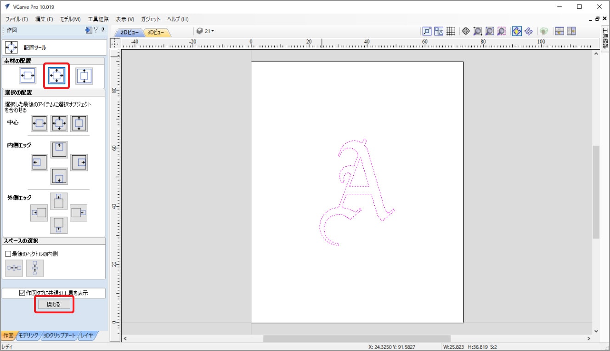Click the pan view icon in toolbar
Viewport: 610px width, 351px height.
[x=465, y=31]
